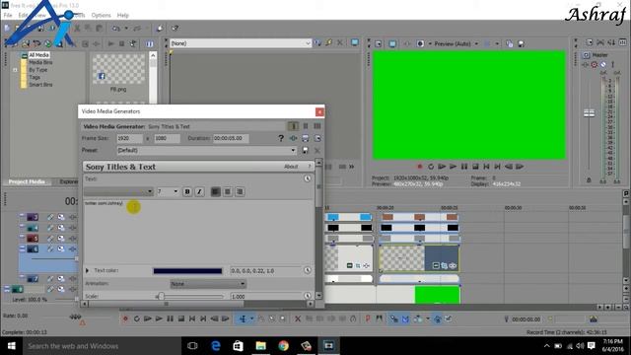This screenshot has width=631, height=355.
Task: Select the FB.png media thumbnail
Action: [x=118, y=69]
